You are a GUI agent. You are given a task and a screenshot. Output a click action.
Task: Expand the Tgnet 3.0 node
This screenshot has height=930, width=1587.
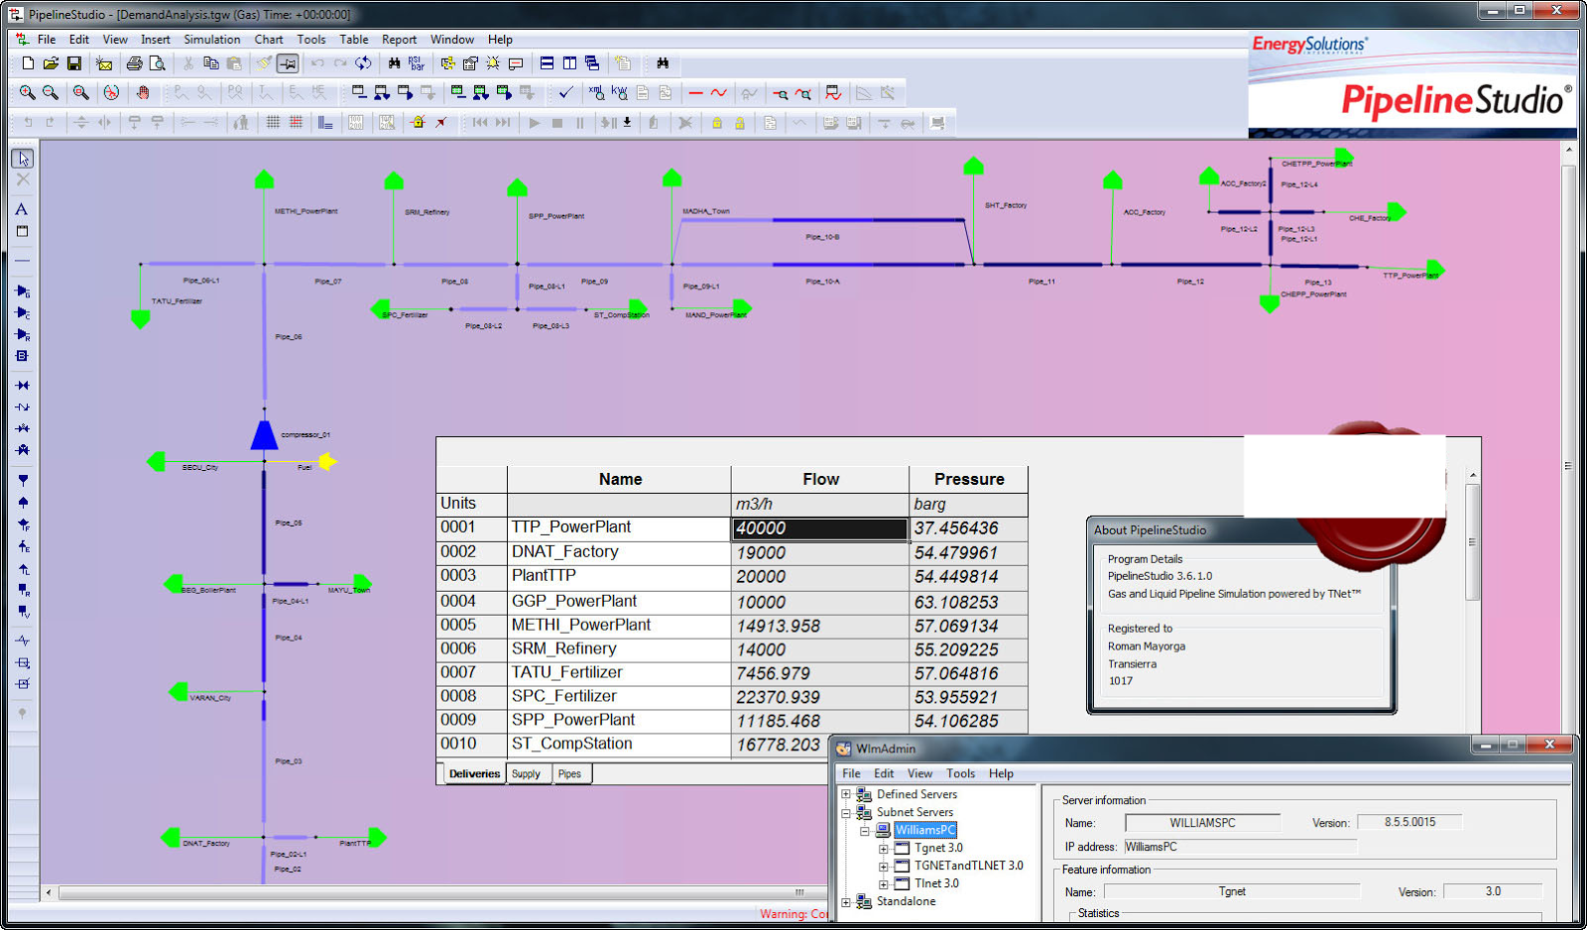pos(884,848)
